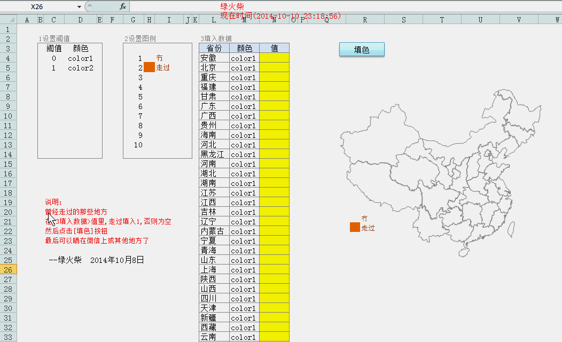Click the 说明: instruction heading
This screenshot has width=562, height=342.
53,202
